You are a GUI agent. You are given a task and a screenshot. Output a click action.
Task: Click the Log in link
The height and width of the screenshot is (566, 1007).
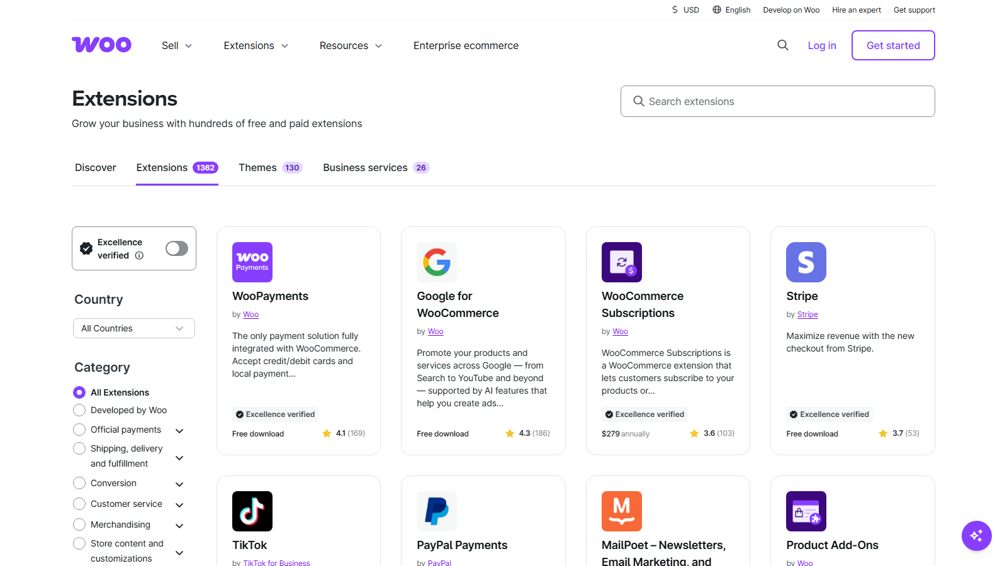822,45
